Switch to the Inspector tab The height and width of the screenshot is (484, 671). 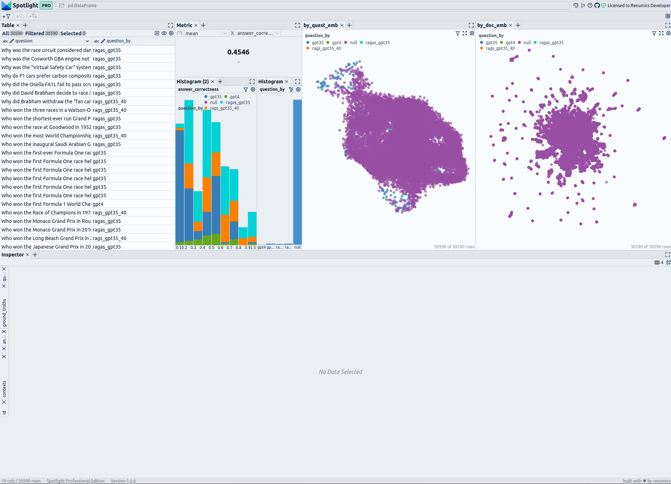12,255
